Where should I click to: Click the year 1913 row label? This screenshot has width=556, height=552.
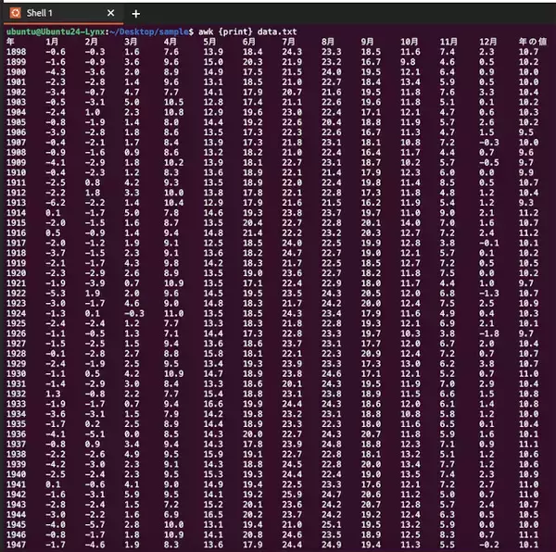(17, 203)
